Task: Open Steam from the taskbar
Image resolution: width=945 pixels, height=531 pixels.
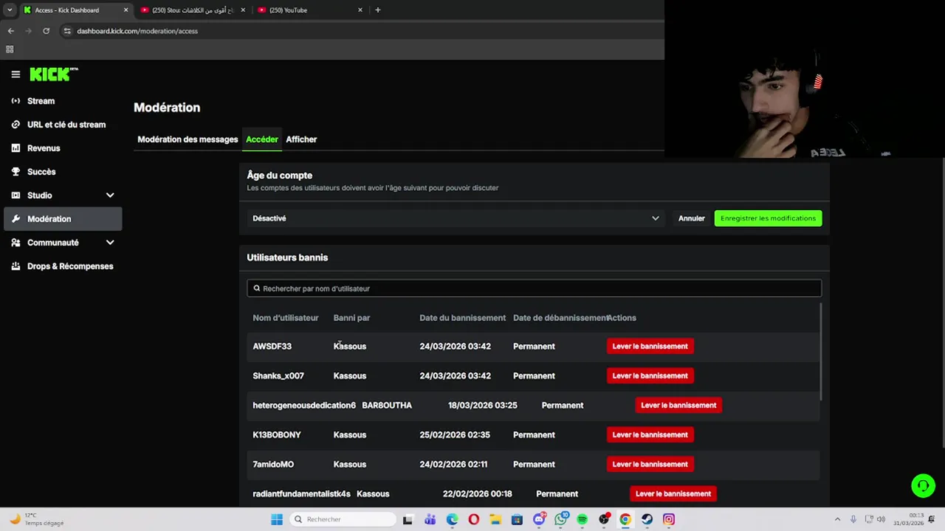Action: [647, 519]
